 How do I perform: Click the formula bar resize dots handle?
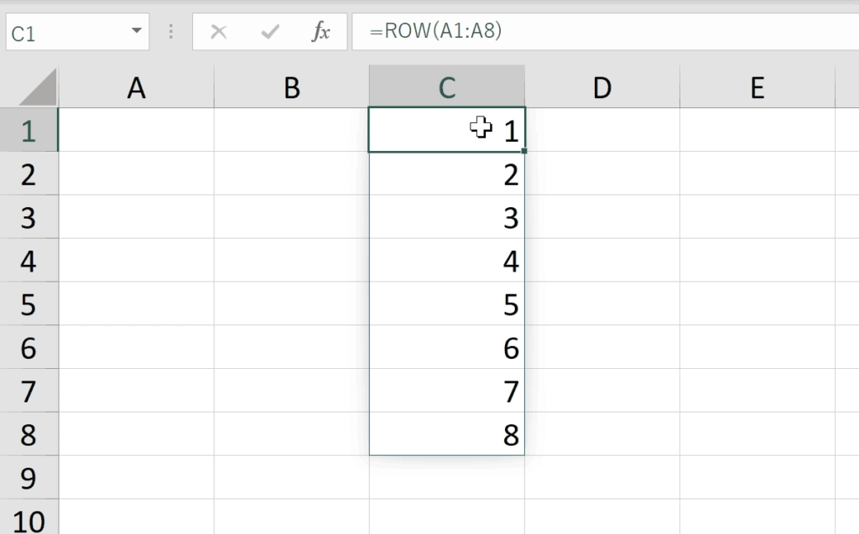[x=171, y=32]
